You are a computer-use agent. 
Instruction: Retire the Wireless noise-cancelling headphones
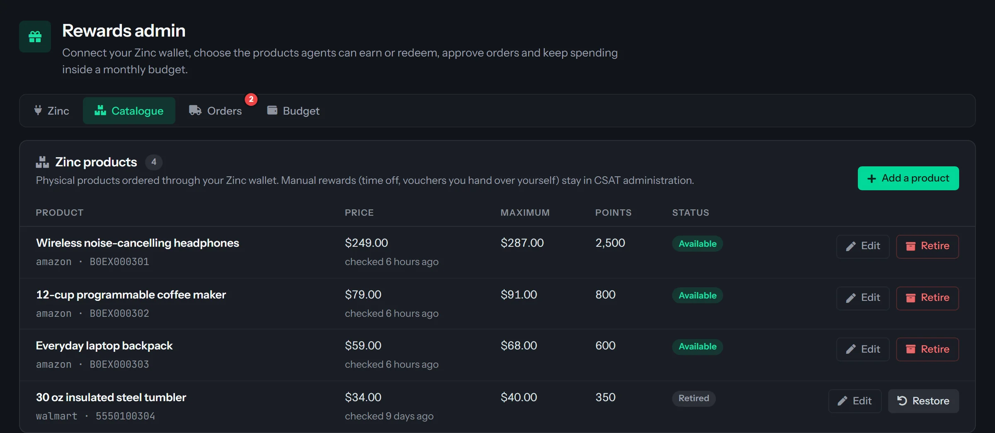(927, 246)
